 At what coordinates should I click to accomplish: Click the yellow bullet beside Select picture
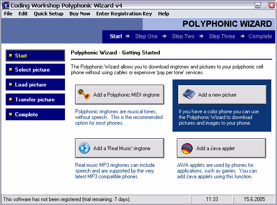click(11, 69)
